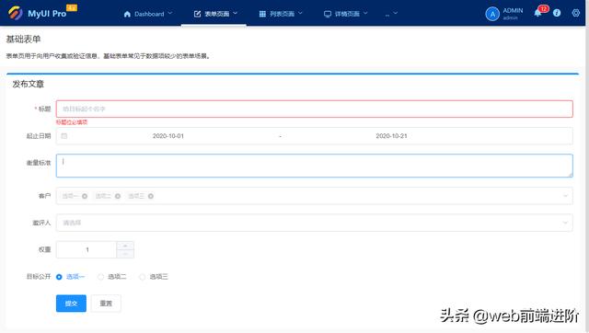589x333 pixels.
Task: Open the 列表页面 menu
Action: 280,14
